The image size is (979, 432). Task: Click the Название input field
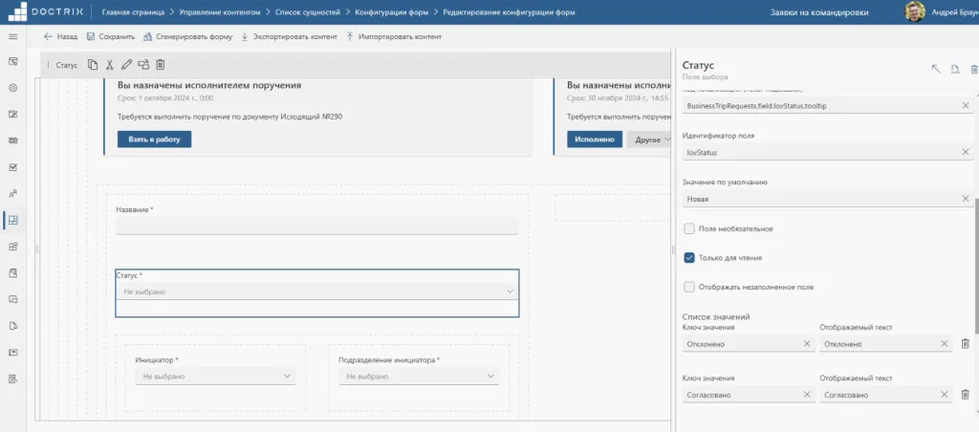tap(317, 226)
